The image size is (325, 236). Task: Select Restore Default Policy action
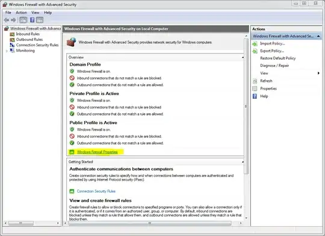coord(278,58)
